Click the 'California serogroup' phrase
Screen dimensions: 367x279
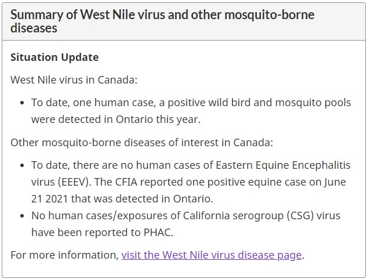233,216
